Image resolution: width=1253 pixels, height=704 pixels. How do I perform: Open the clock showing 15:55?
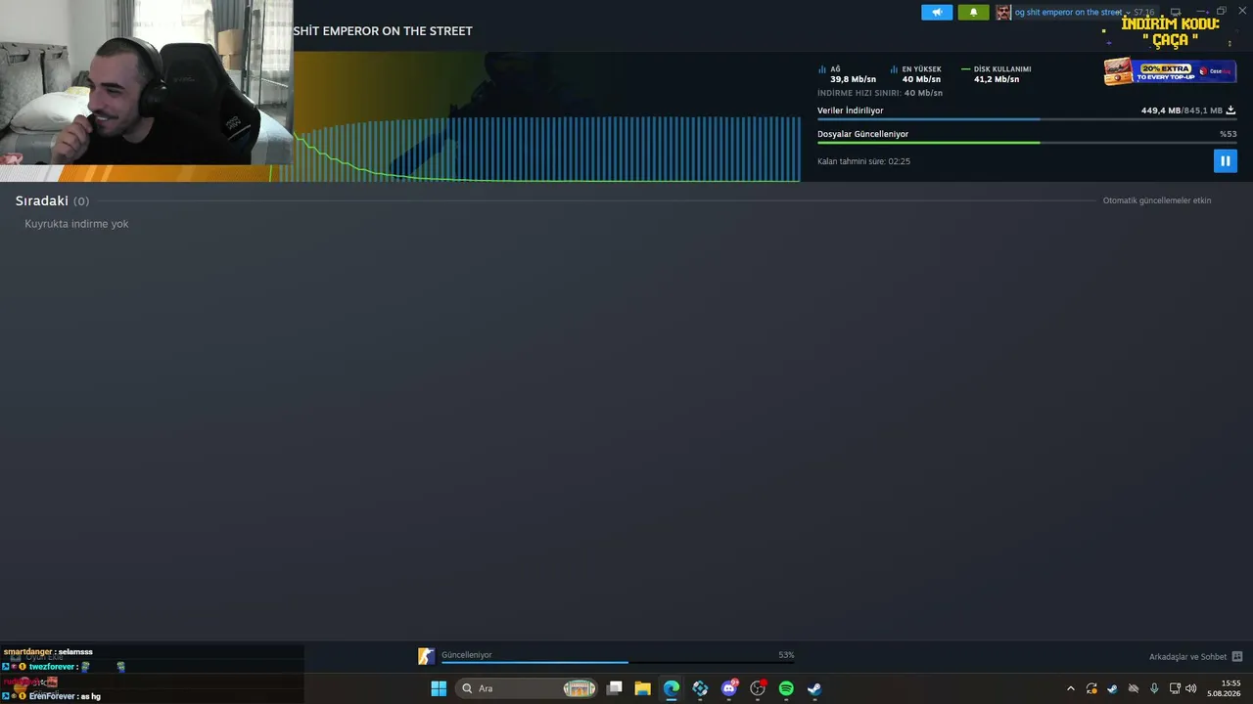pyautogui.click(x=1225, y=688)
